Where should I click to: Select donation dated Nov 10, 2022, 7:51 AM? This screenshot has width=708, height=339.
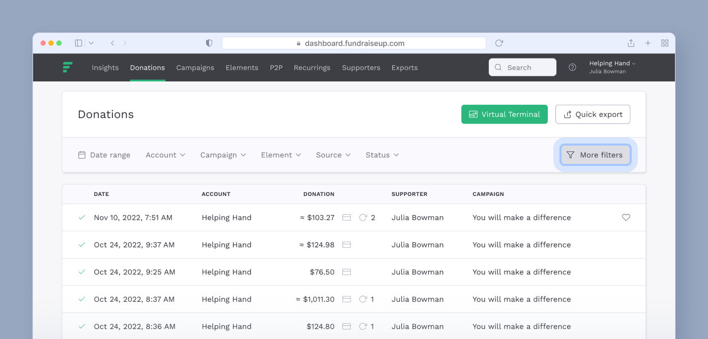[x=133, y=217]
